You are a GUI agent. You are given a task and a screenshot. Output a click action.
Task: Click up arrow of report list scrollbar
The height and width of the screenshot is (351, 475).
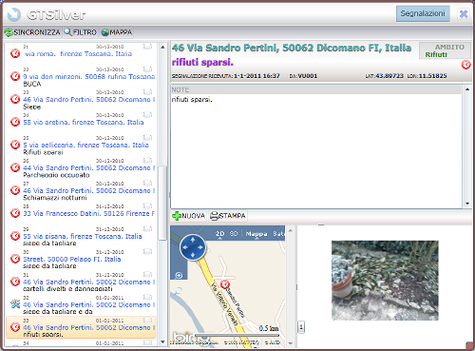pyautogui.click(x=162, y=48)
